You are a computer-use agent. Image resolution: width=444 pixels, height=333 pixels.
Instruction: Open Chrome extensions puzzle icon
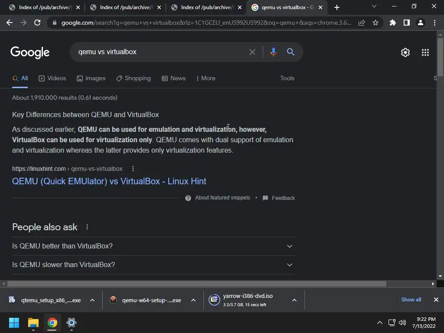(392, 23)
